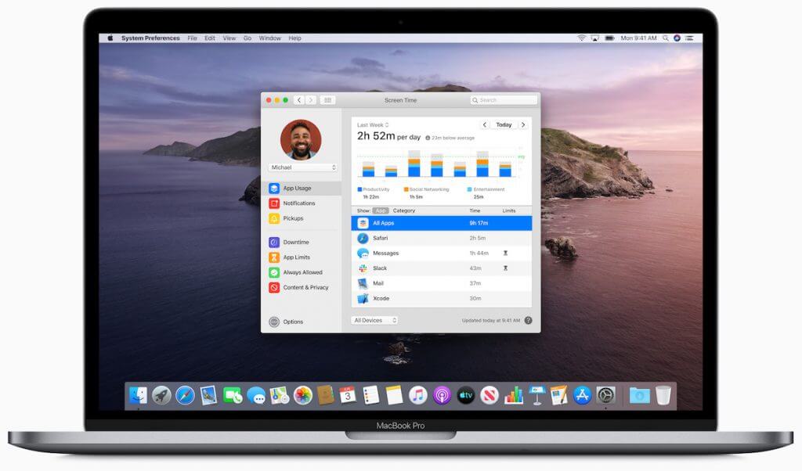Switch Show filter to Category

click(x=404, y=210)
